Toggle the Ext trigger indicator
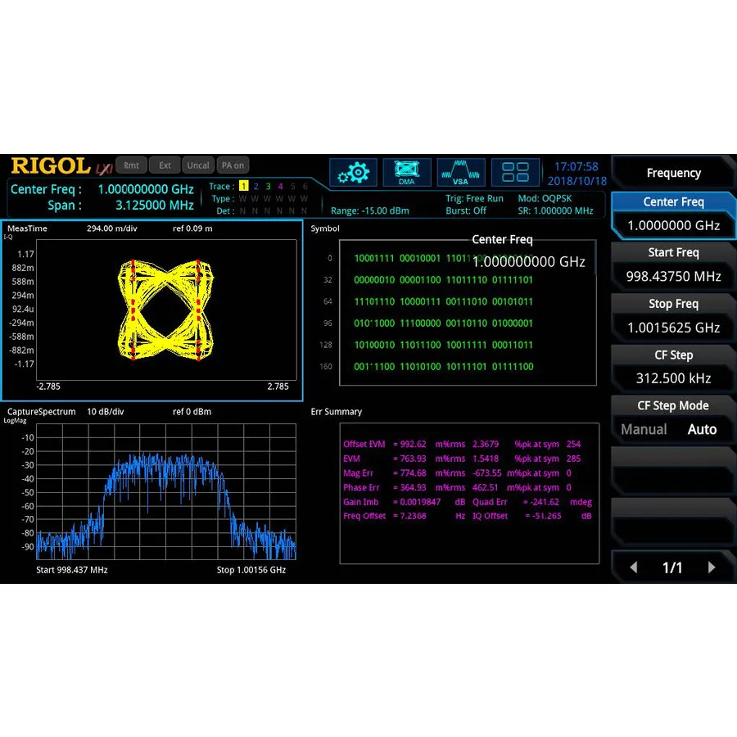 coord(165,165)
